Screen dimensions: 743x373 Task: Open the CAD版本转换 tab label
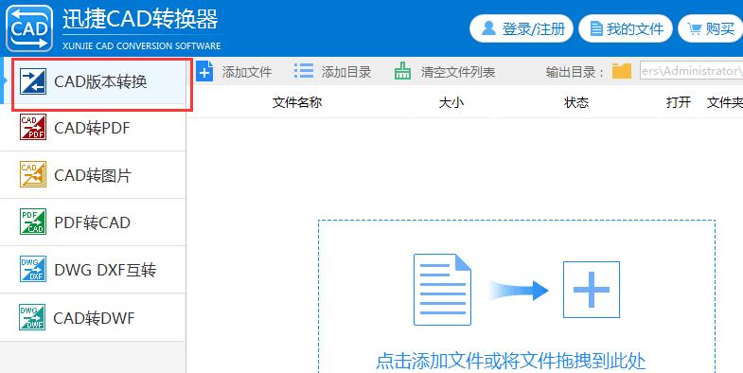tap(100, 81)
